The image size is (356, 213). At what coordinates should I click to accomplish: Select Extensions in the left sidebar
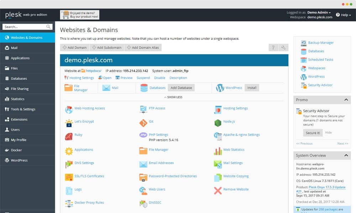pyautogui.click(x=19, y=120)
